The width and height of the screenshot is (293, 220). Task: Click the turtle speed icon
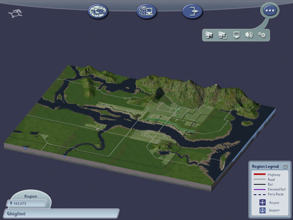click(15, 14)
